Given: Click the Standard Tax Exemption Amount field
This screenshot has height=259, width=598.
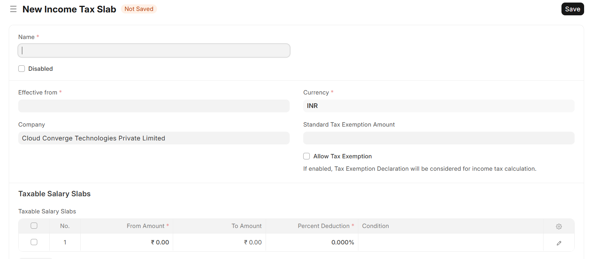Looking at the screenshot, I should (x=438, y=138).
